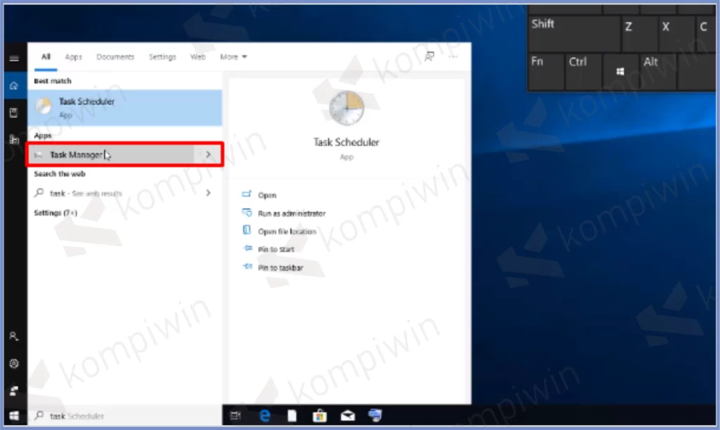This screenshot has width=720, height=430.
Task: Select the Web search filter tab
Action: [x=198, y=57]
